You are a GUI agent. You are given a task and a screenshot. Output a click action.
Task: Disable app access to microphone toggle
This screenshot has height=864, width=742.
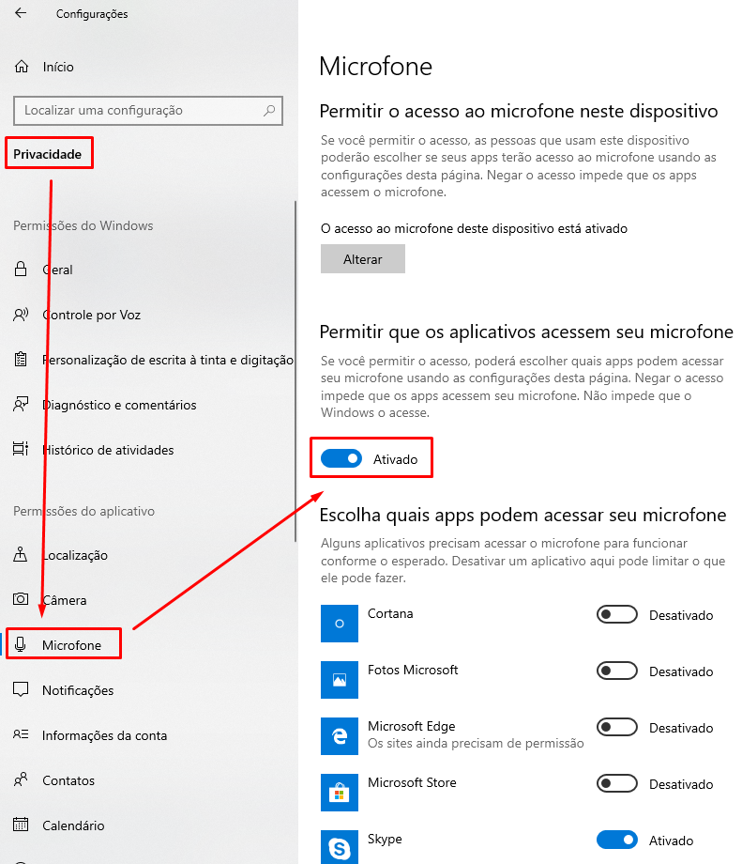click(341, 459)
